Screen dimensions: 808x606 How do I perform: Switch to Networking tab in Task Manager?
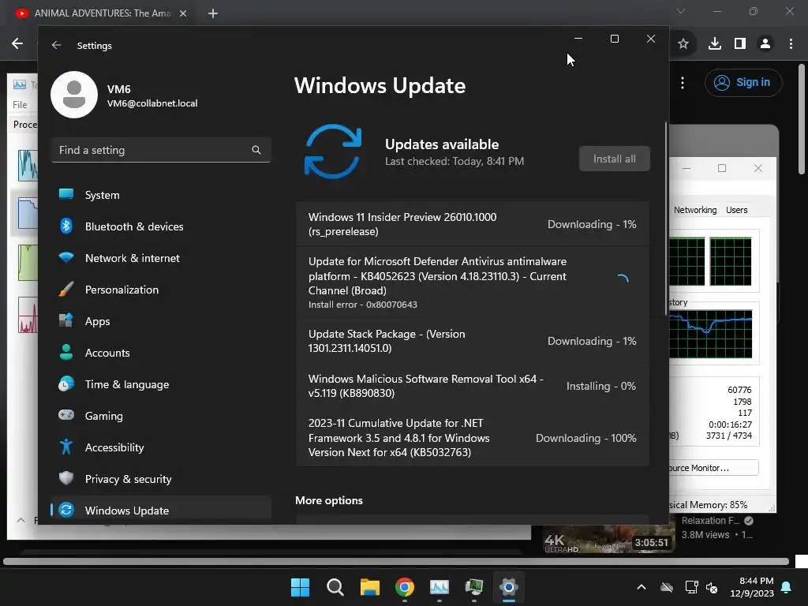[x=695, y=210]
